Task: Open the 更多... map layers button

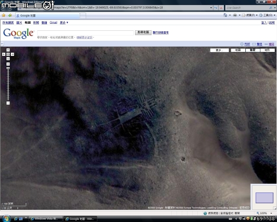Action: [219, 50]
